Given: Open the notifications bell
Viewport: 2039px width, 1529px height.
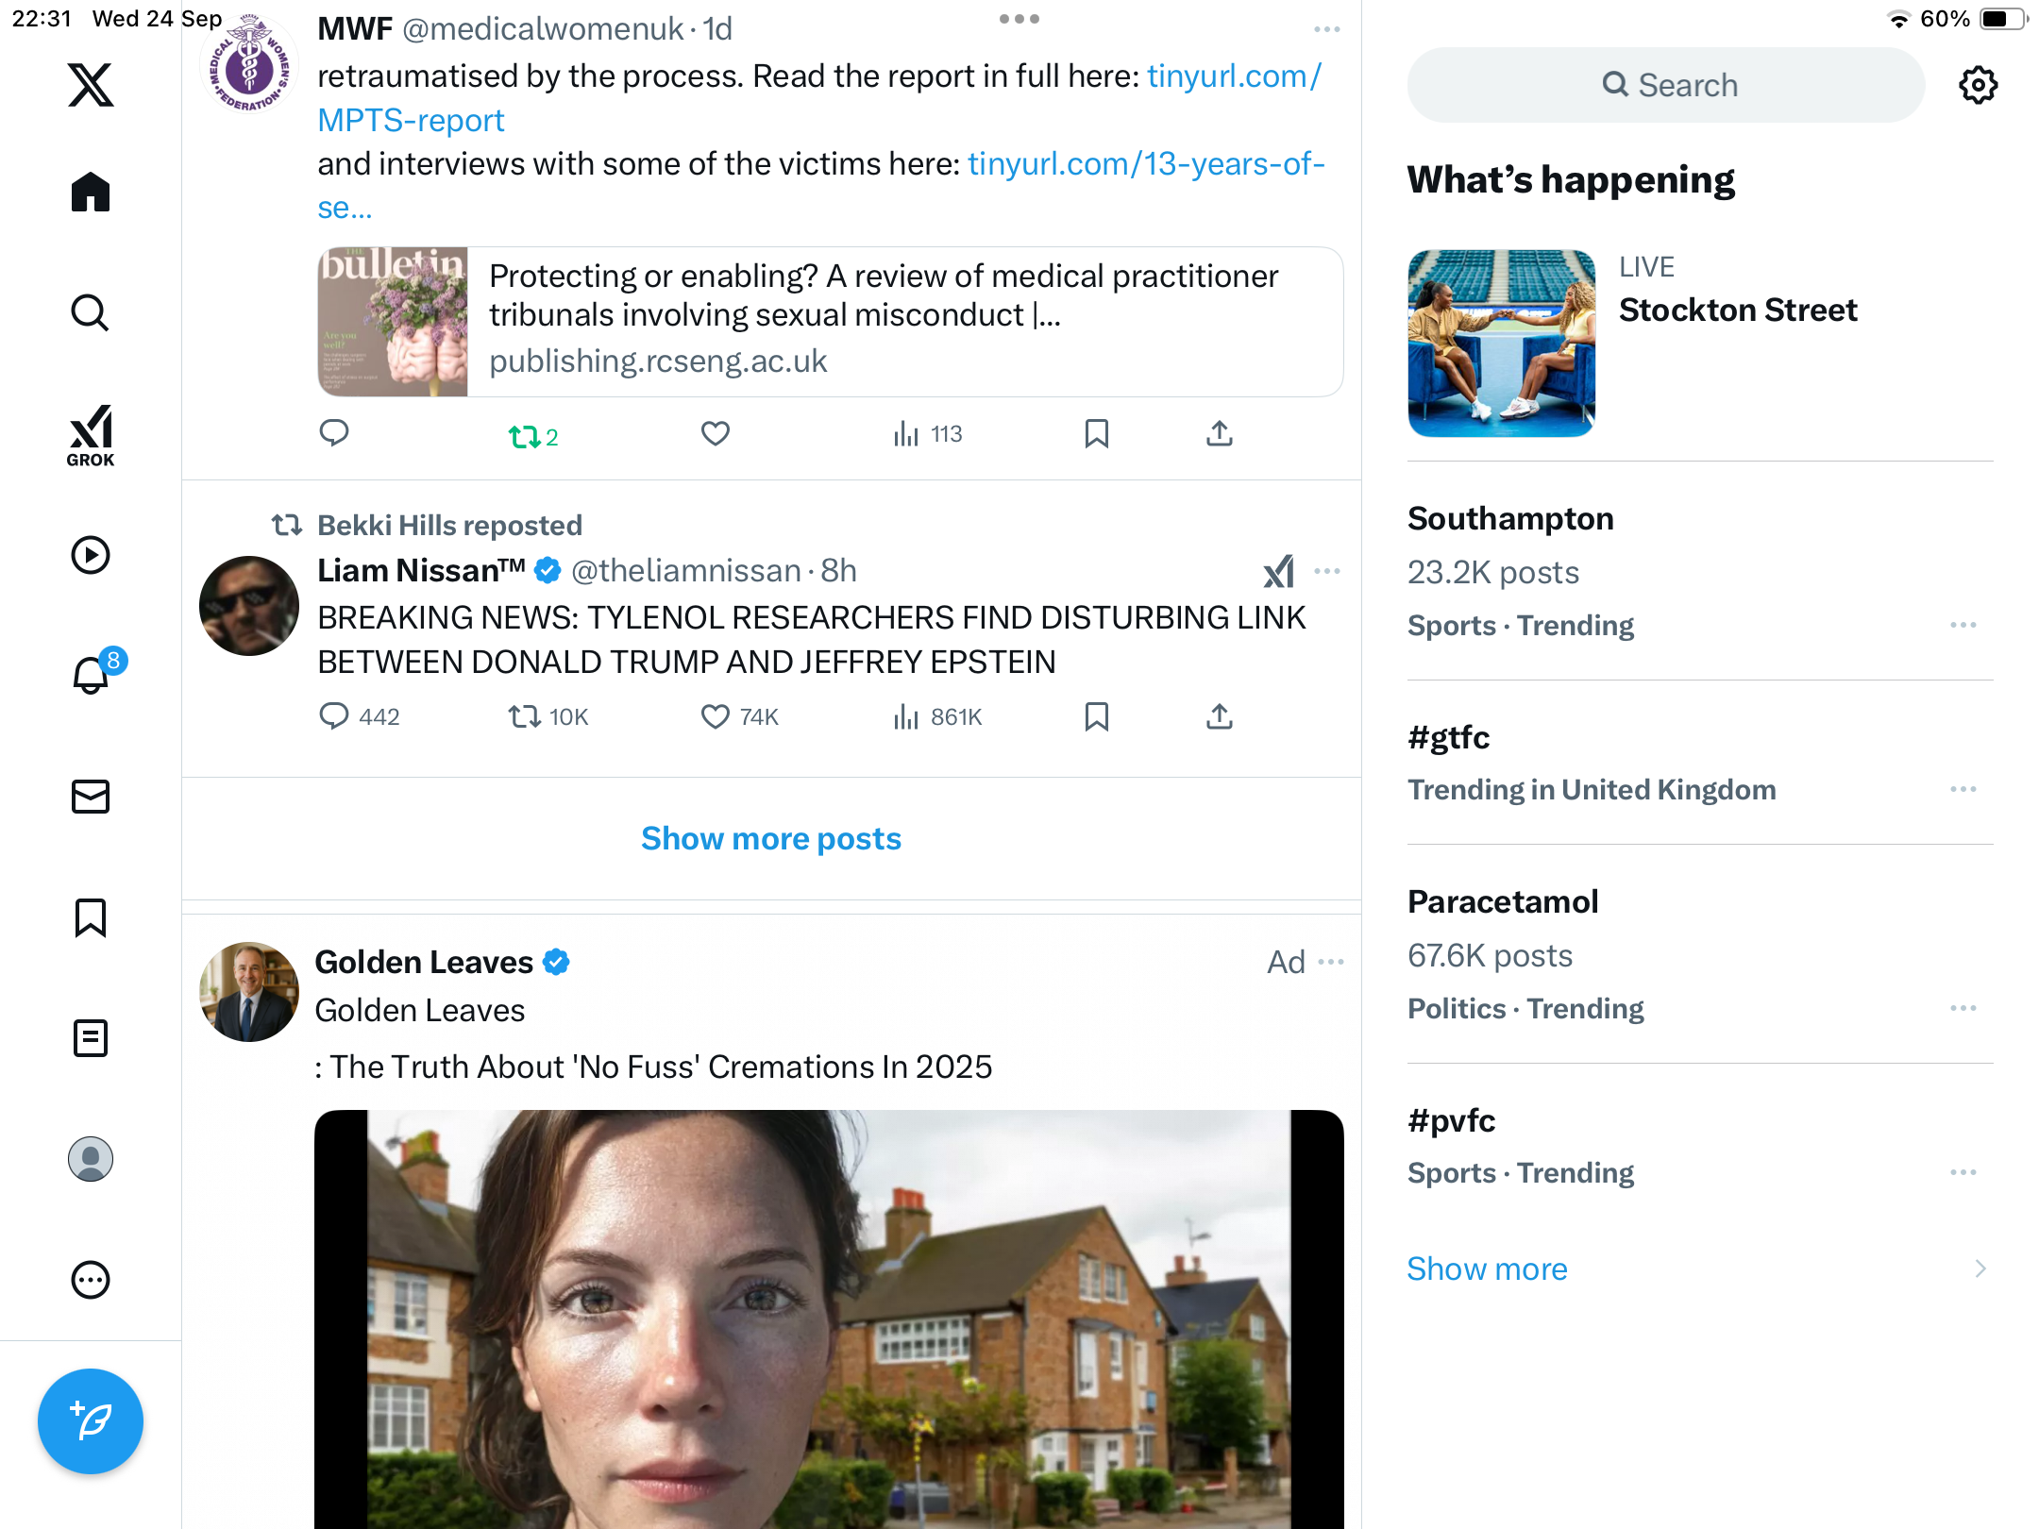Looking at the screenshot, I should [92, 675].
